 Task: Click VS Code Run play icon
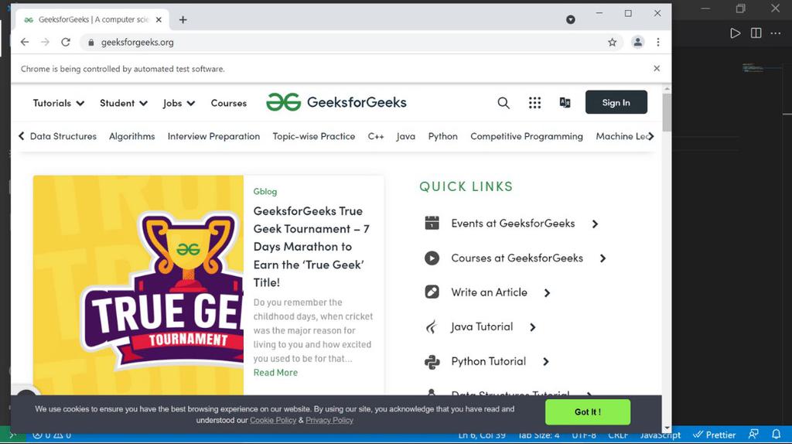point(736,33)
